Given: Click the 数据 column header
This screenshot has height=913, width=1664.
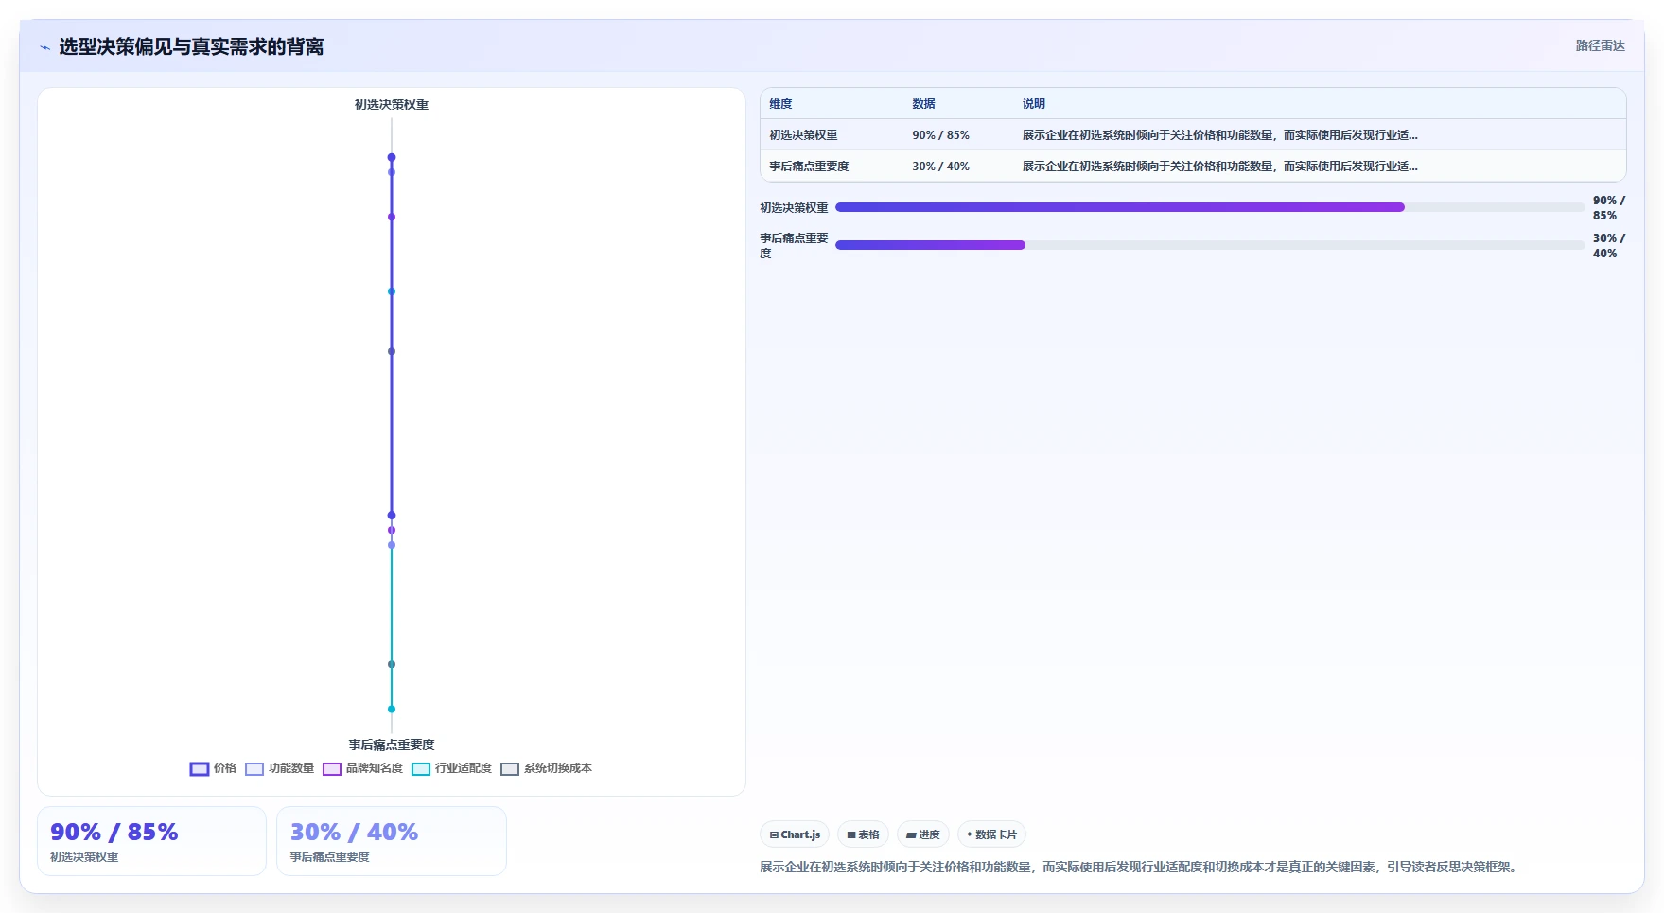Looking at the screenshot, I should pyautogui.click(x=923, y=104).
